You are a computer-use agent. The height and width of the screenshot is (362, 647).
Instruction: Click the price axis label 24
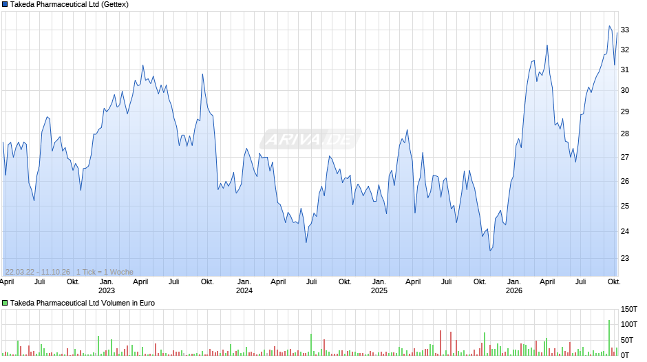[x=625, y=231]
